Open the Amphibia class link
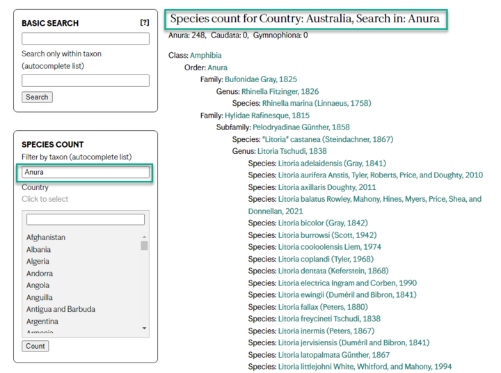501x373 pixels. point(207,55)
